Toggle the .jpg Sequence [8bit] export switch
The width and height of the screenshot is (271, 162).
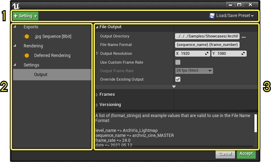26,36
